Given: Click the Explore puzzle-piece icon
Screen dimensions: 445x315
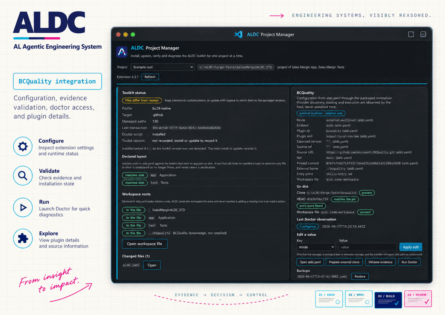Looking at the screenshot, I should click(x=23, y=238).
